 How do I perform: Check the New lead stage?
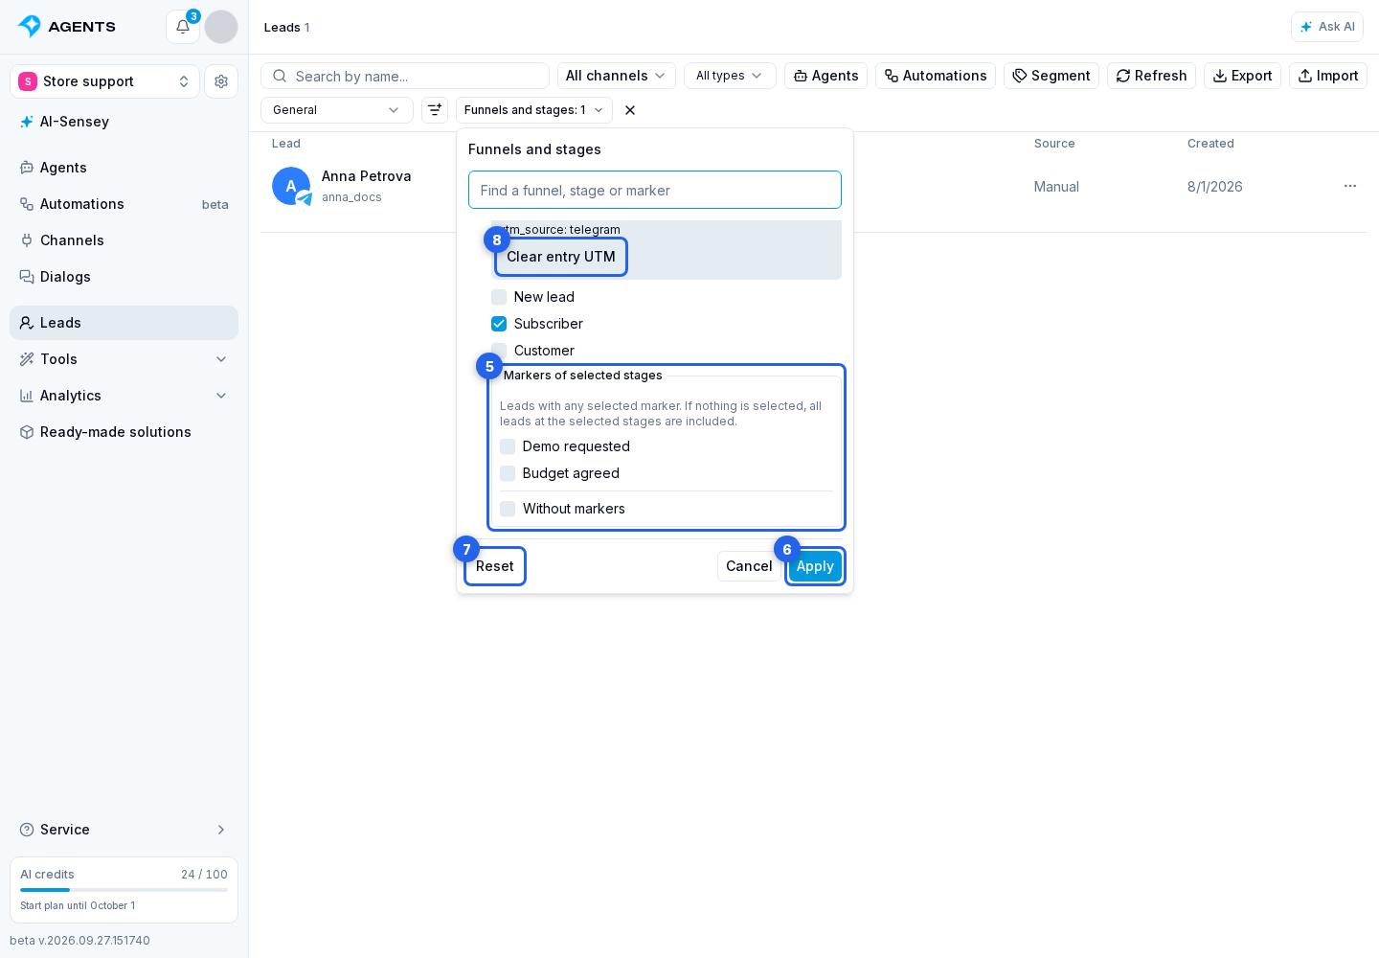point(499,297)
